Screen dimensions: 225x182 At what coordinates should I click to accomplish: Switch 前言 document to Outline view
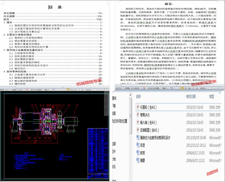point(193,88)
